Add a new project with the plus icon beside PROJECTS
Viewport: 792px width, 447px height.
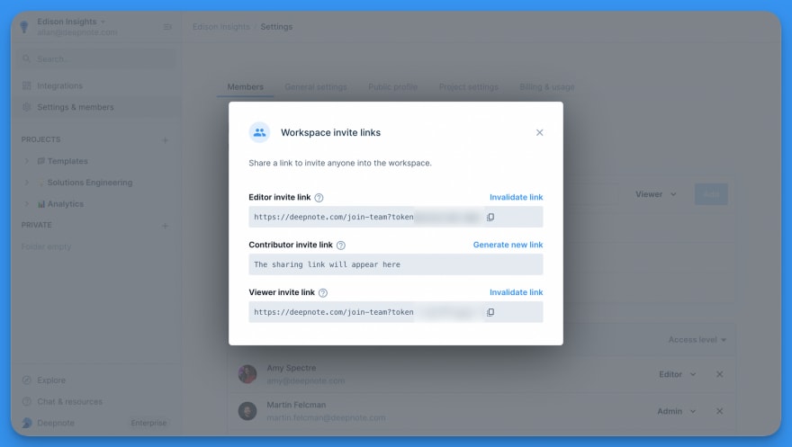click(166, 139)
